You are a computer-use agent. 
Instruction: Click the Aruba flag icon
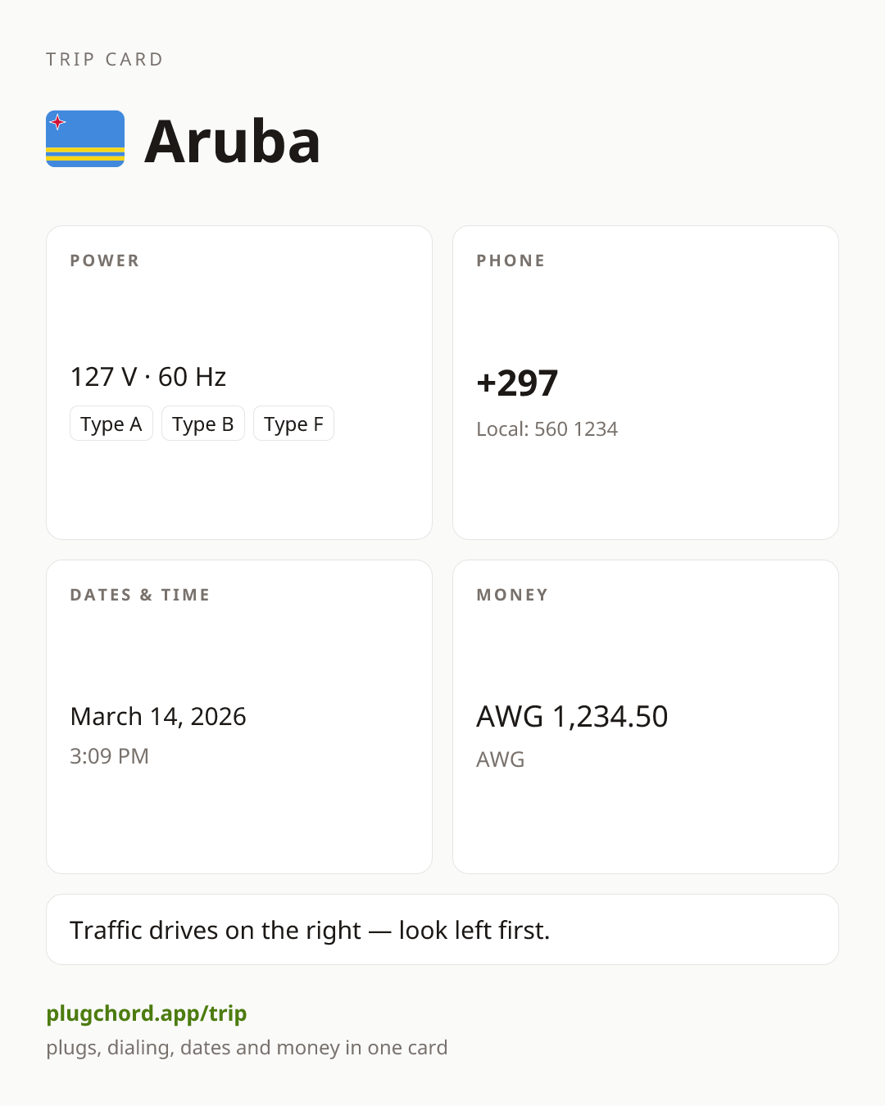coord(85,139)
